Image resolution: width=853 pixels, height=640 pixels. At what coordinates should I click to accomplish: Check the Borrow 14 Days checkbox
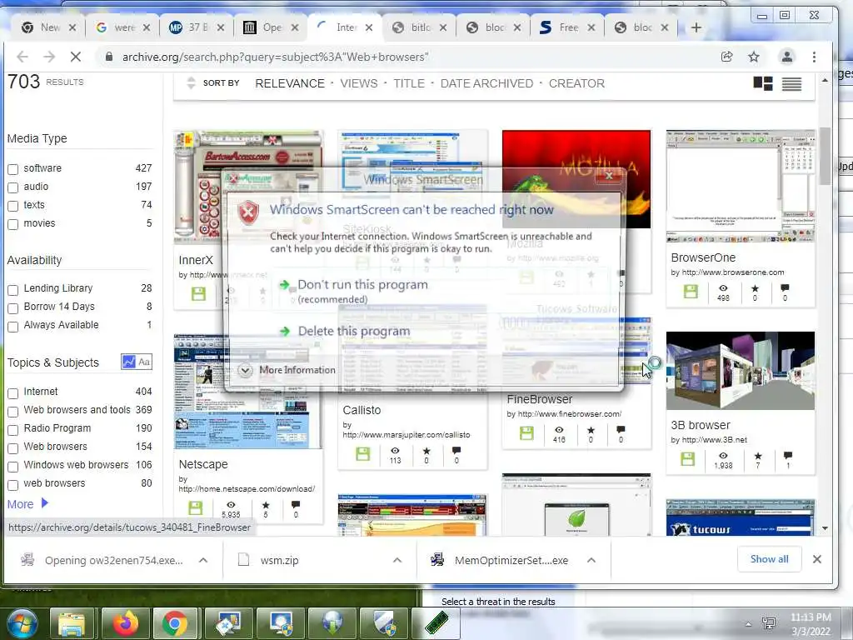13,308
